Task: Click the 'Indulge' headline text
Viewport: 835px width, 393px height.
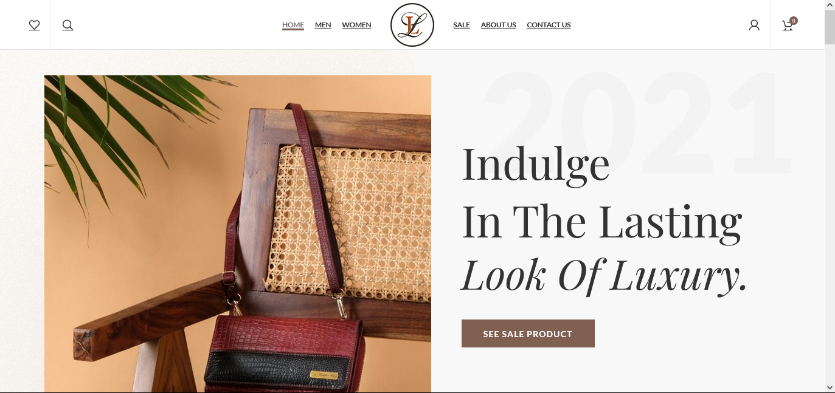Action: pyautogui.click(x=536, y=165)
